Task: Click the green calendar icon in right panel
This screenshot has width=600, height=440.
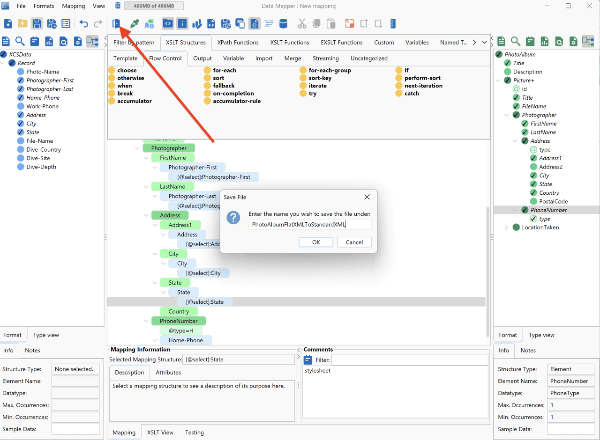Action: click(530, 41)
